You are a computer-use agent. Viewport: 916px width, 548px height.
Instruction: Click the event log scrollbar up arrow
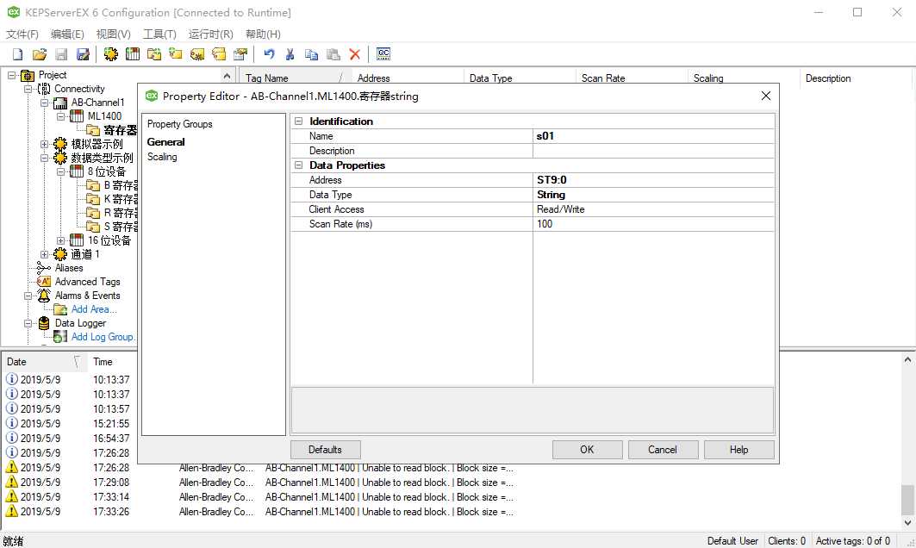coord(908,360)
